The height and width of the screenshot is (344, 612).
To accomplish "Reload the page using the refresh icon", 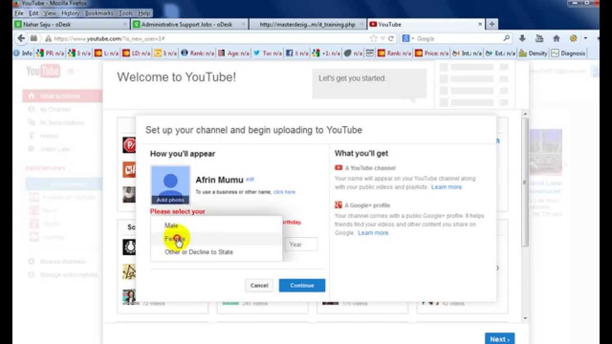I will tap(391, 39).
